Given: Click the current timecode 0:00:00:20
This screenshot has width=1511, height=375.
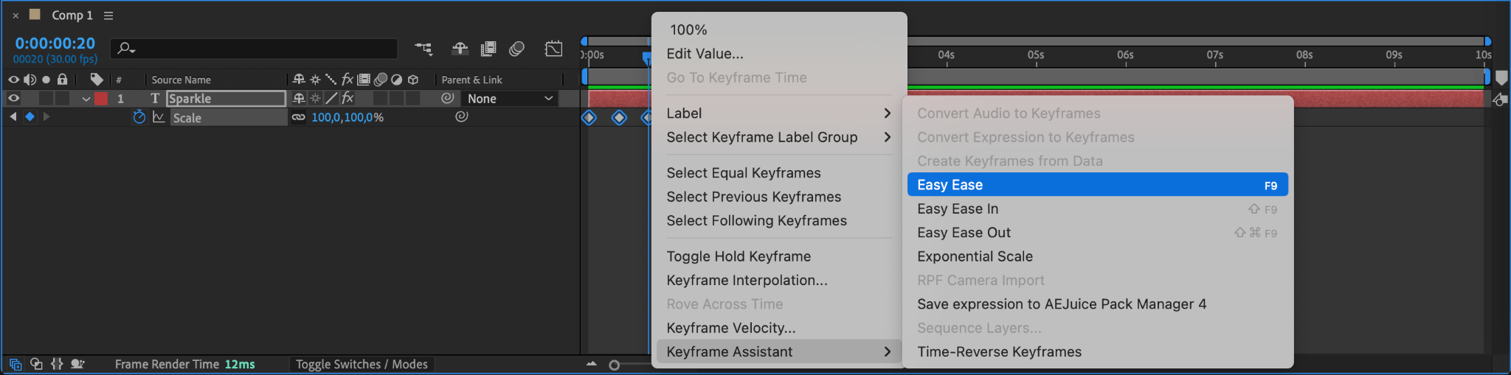Looking at the screenshot, I should coord(55,43).
